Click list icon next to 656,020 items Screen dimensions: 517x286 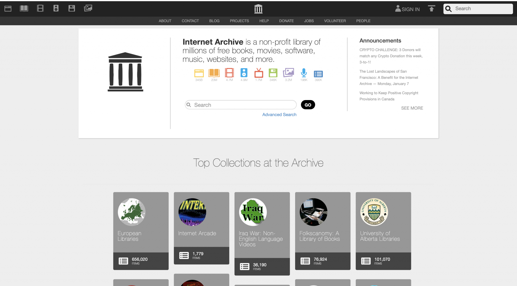pos(123,261)
